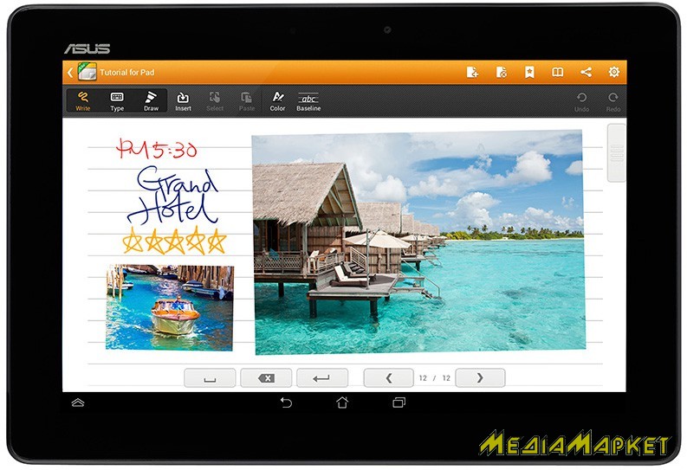Click the delete page icon
This screenshot has height=470, width=687.
pyautogui.click(x=502, y=72)
